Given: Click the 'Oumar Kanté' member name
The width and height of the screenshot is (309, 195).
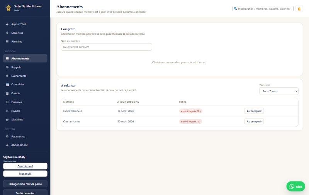Looking at the screenshot, I should pyautogui.click(x=71, y=122).
